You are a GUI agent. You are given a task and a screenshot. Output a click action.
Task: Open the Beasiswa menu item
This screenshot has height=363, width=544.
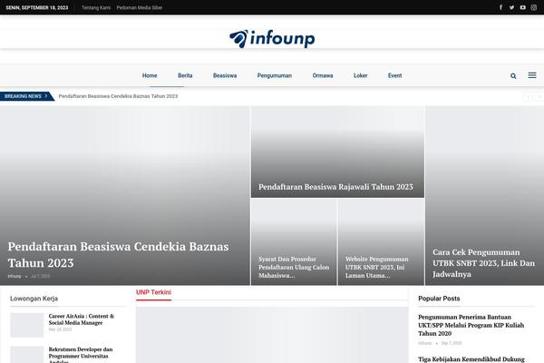coord(225,75)
